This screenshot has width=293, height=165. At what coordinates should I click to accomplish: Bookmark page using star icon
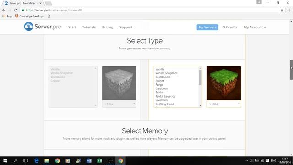pos(282,10)
